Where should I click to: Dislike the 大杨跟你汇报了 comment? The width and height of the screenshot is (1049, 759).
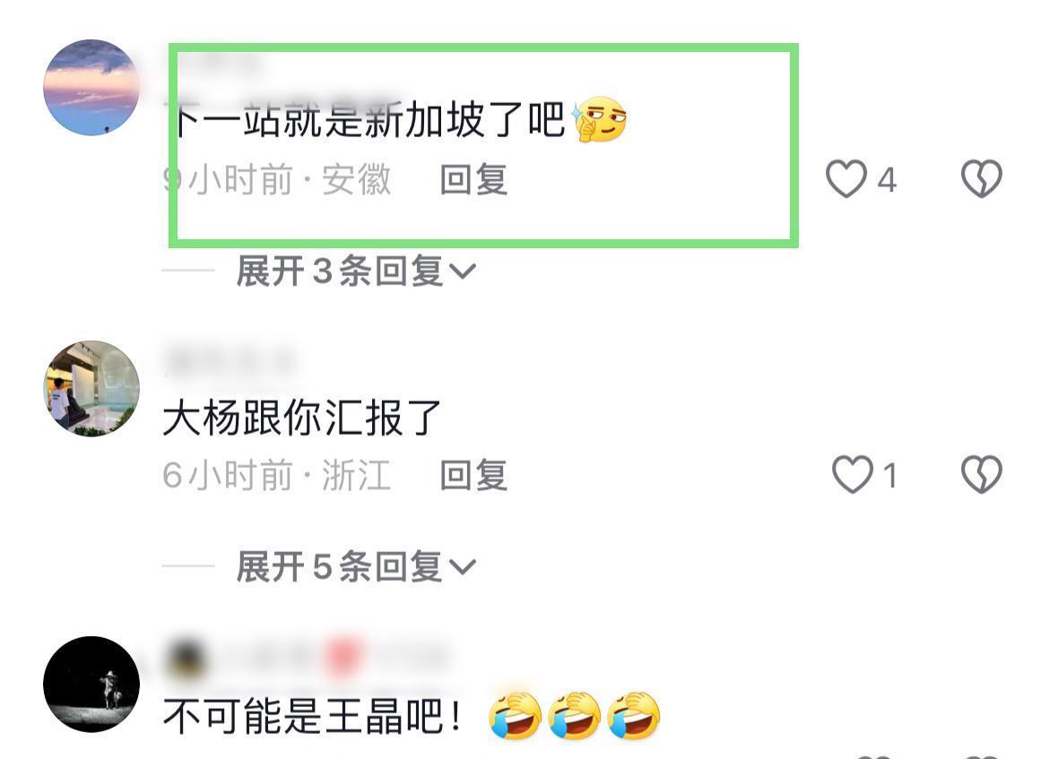click(x=982, y=474)
